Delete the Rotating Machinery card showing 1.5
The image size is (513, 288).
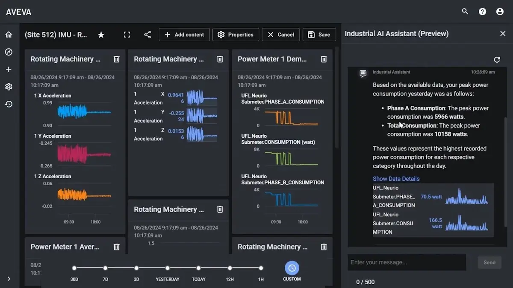point(220,209)
